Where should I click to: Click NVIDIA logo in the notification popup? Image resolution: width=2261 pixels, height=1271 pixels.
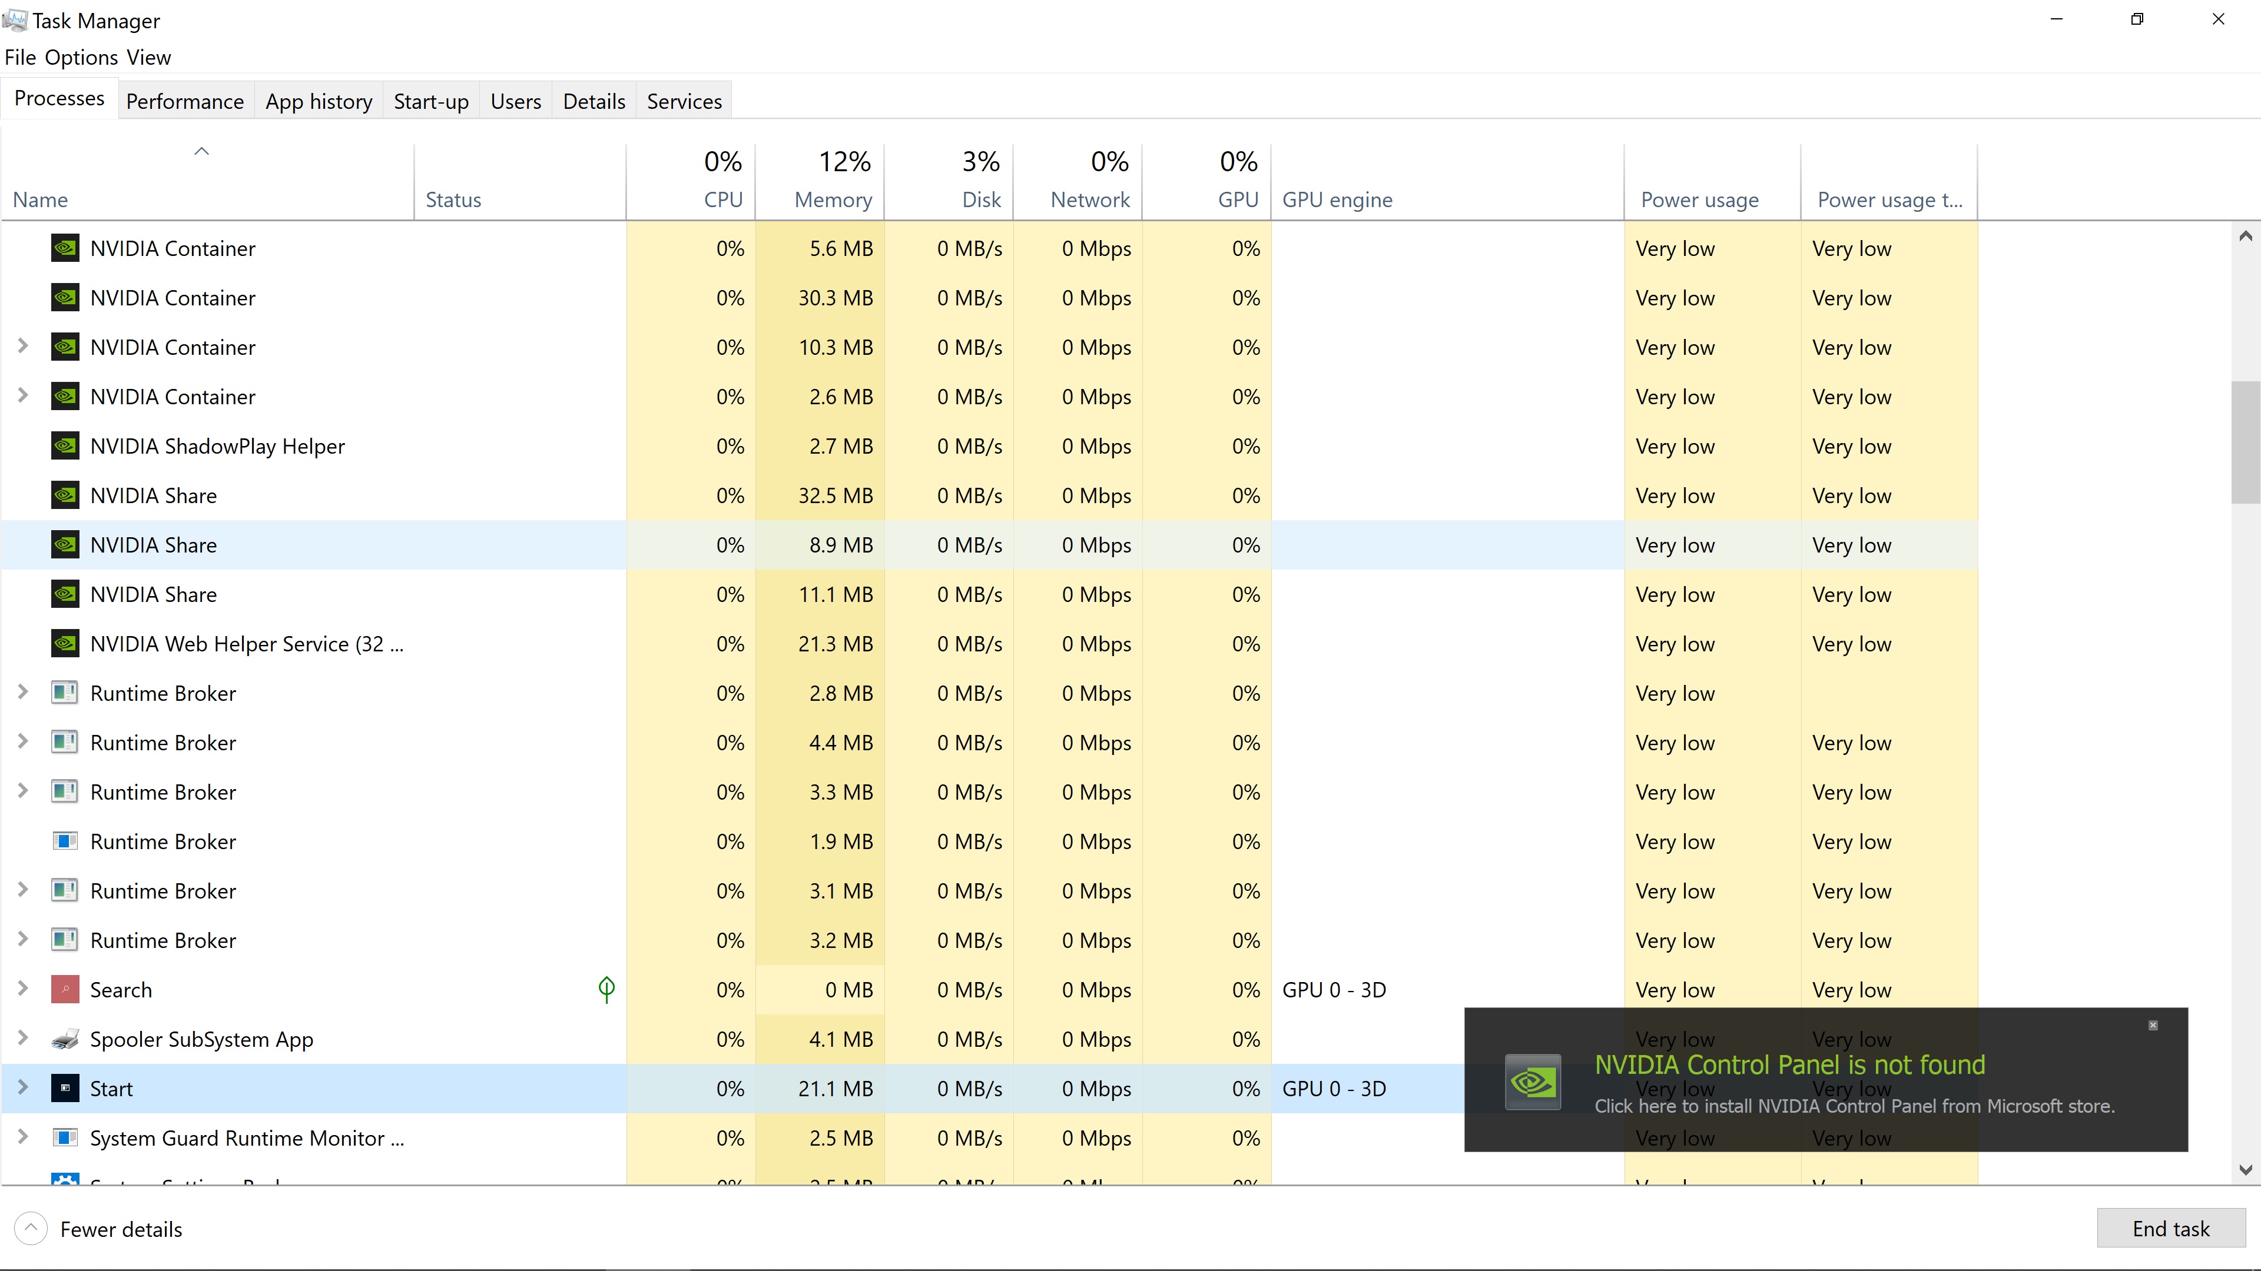tap(1533, 1082)
